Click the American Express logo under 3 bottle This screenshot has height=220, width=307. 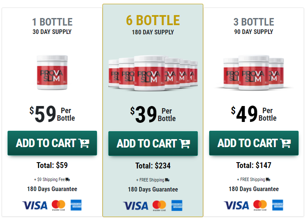[x=278, y=205]
